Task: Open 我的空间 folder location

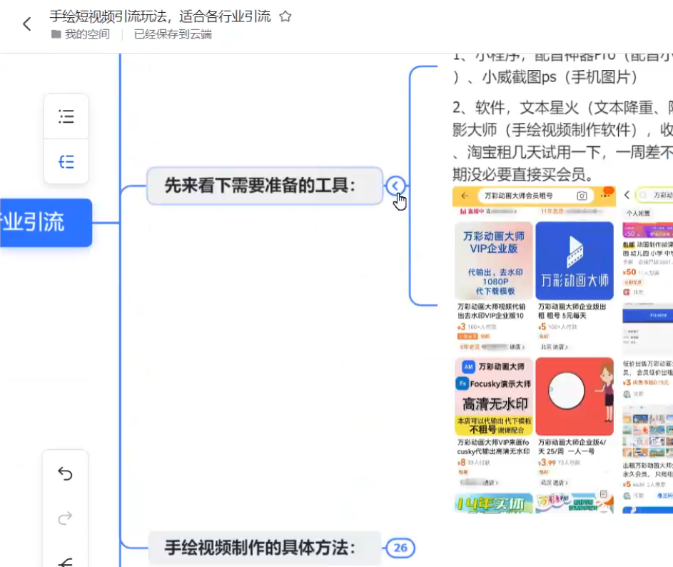Action: (86, 34)
